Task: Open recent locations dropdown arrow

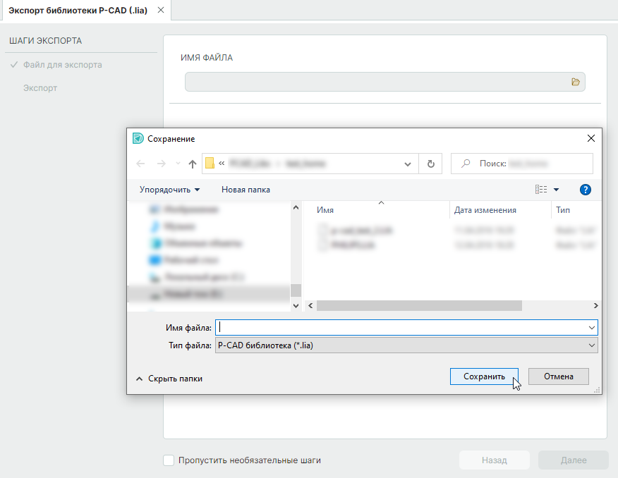Action: 178,164
